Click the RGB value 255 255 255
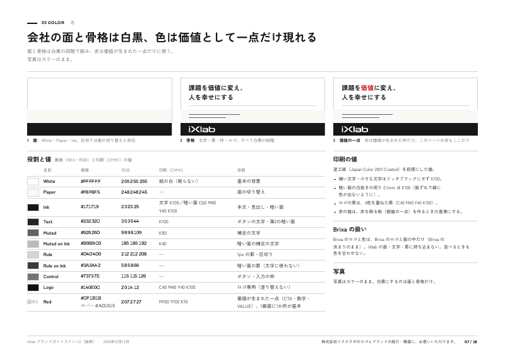The image size is (505, 357). [134, 182]
